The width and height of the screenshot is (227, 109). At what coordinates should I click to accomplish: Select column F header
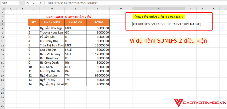click(x=98, y=9)
